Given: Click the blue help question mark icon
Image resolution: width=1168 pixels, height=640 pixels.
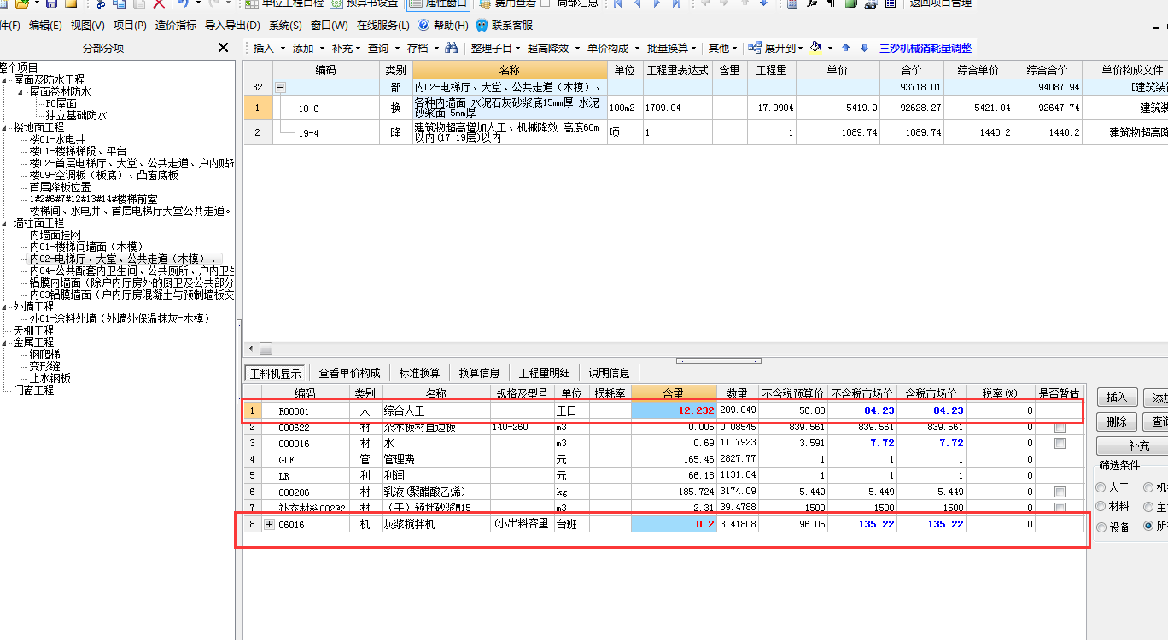Looking at the screenshot, I should click(423, 26).
